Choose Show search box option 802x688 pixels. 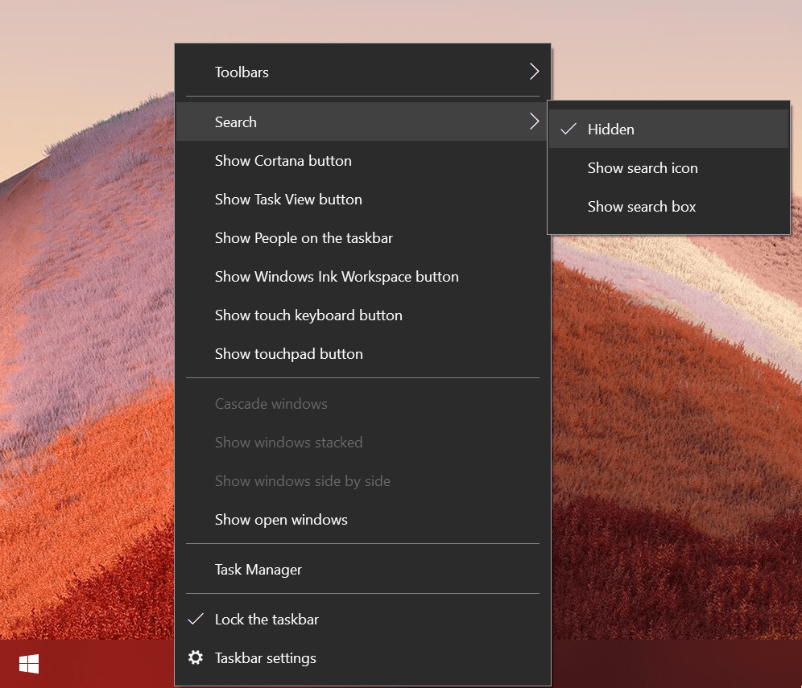[641, 207]
